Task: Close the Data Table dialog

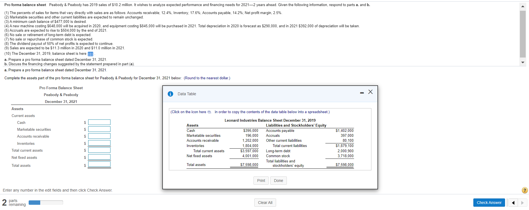Action: 371,92
